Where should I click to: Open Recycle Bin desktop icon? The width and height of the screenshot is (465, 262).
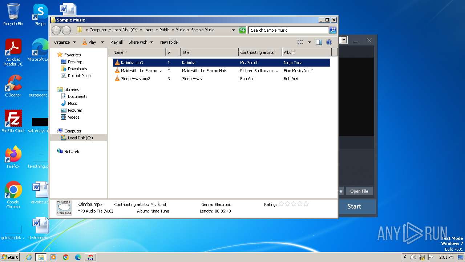(13, 15)
